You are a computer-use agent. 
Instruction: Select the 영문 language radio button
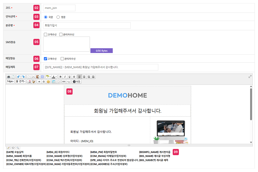tap(58, 17)
